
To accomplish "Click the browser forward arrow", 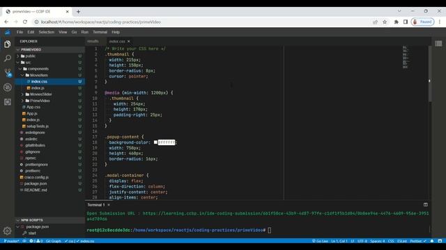I will tap(15, 22).
